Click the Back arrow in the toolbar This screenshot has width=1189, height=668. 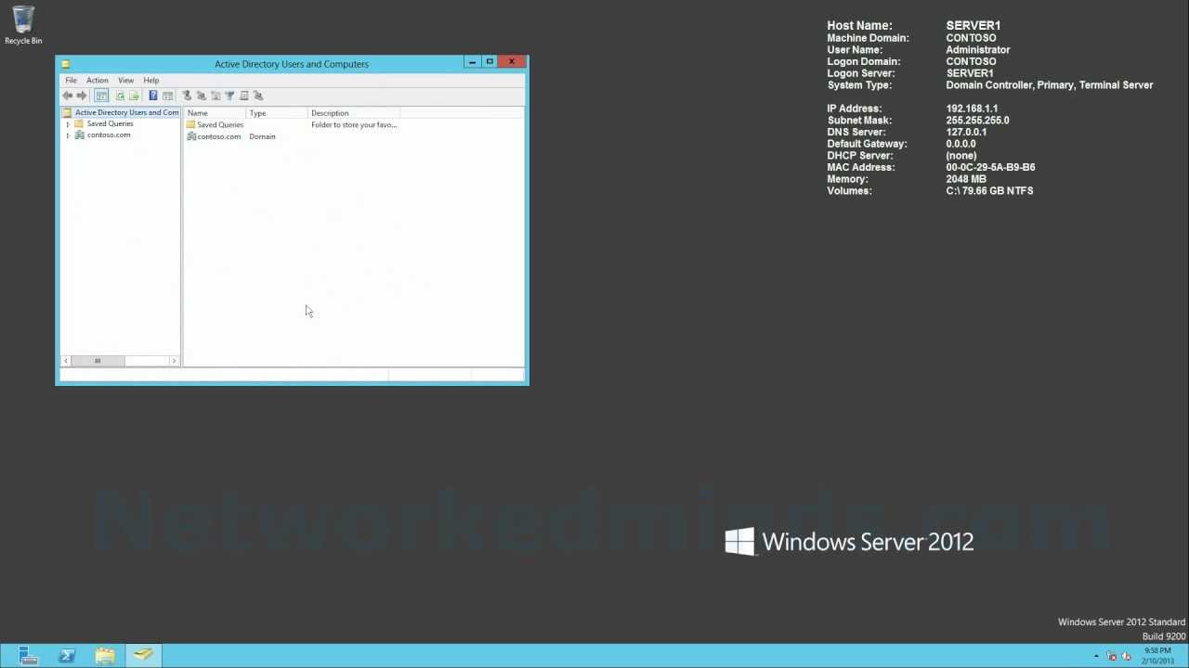[68, 96]
